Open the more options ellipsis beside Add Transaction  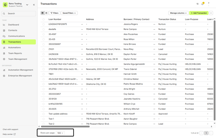(211, 13)
